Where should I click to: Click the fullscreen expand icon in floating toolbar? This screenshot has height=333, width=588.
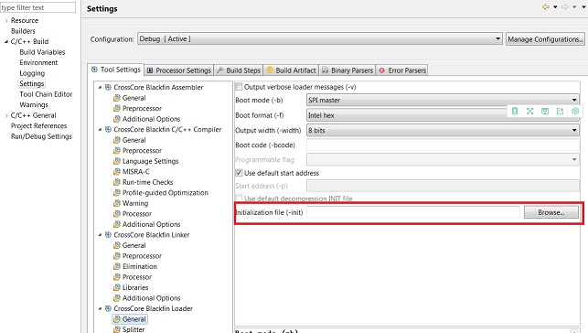point(529,111)
